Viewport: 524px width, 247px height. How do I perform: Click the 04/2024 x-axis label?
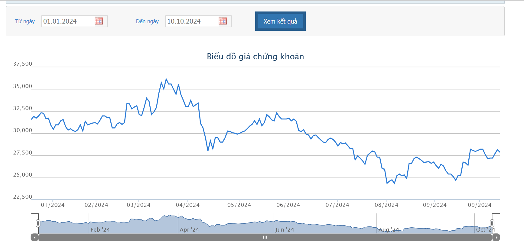tap(188, 205)
